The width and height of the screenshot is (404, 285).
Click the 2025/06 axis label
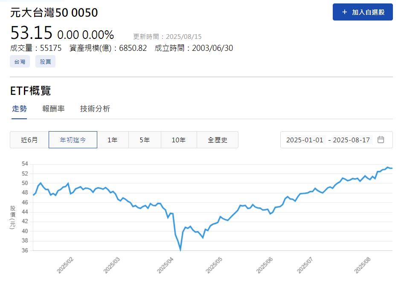tap(264, 265)
